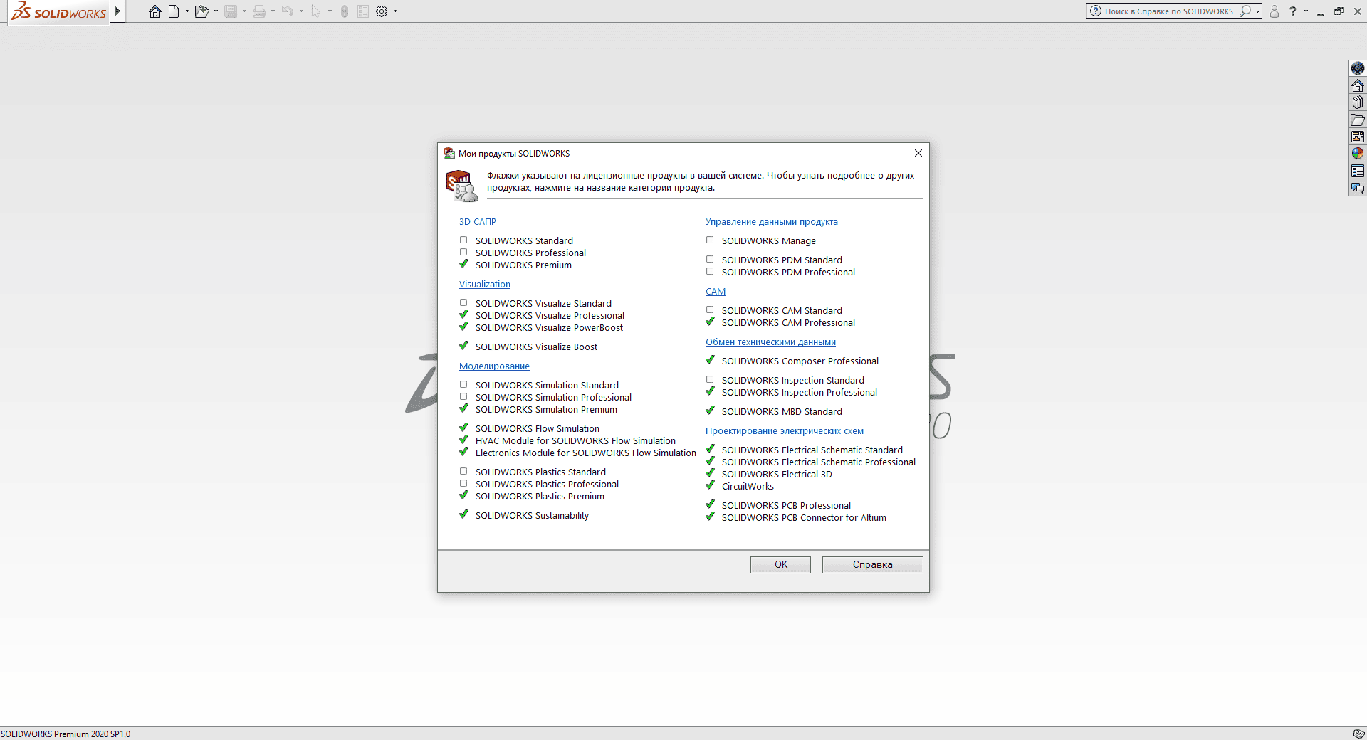Click the Print icon in the toolbar
The width and height of the screenshot is (1367, 740).
(259, 11)
